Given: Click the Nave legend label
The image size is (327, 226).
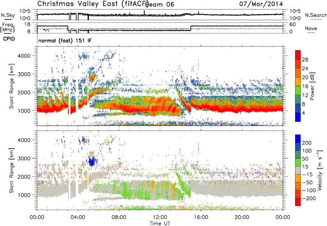Looking at the screenshot, I should [x=311, y=28].
